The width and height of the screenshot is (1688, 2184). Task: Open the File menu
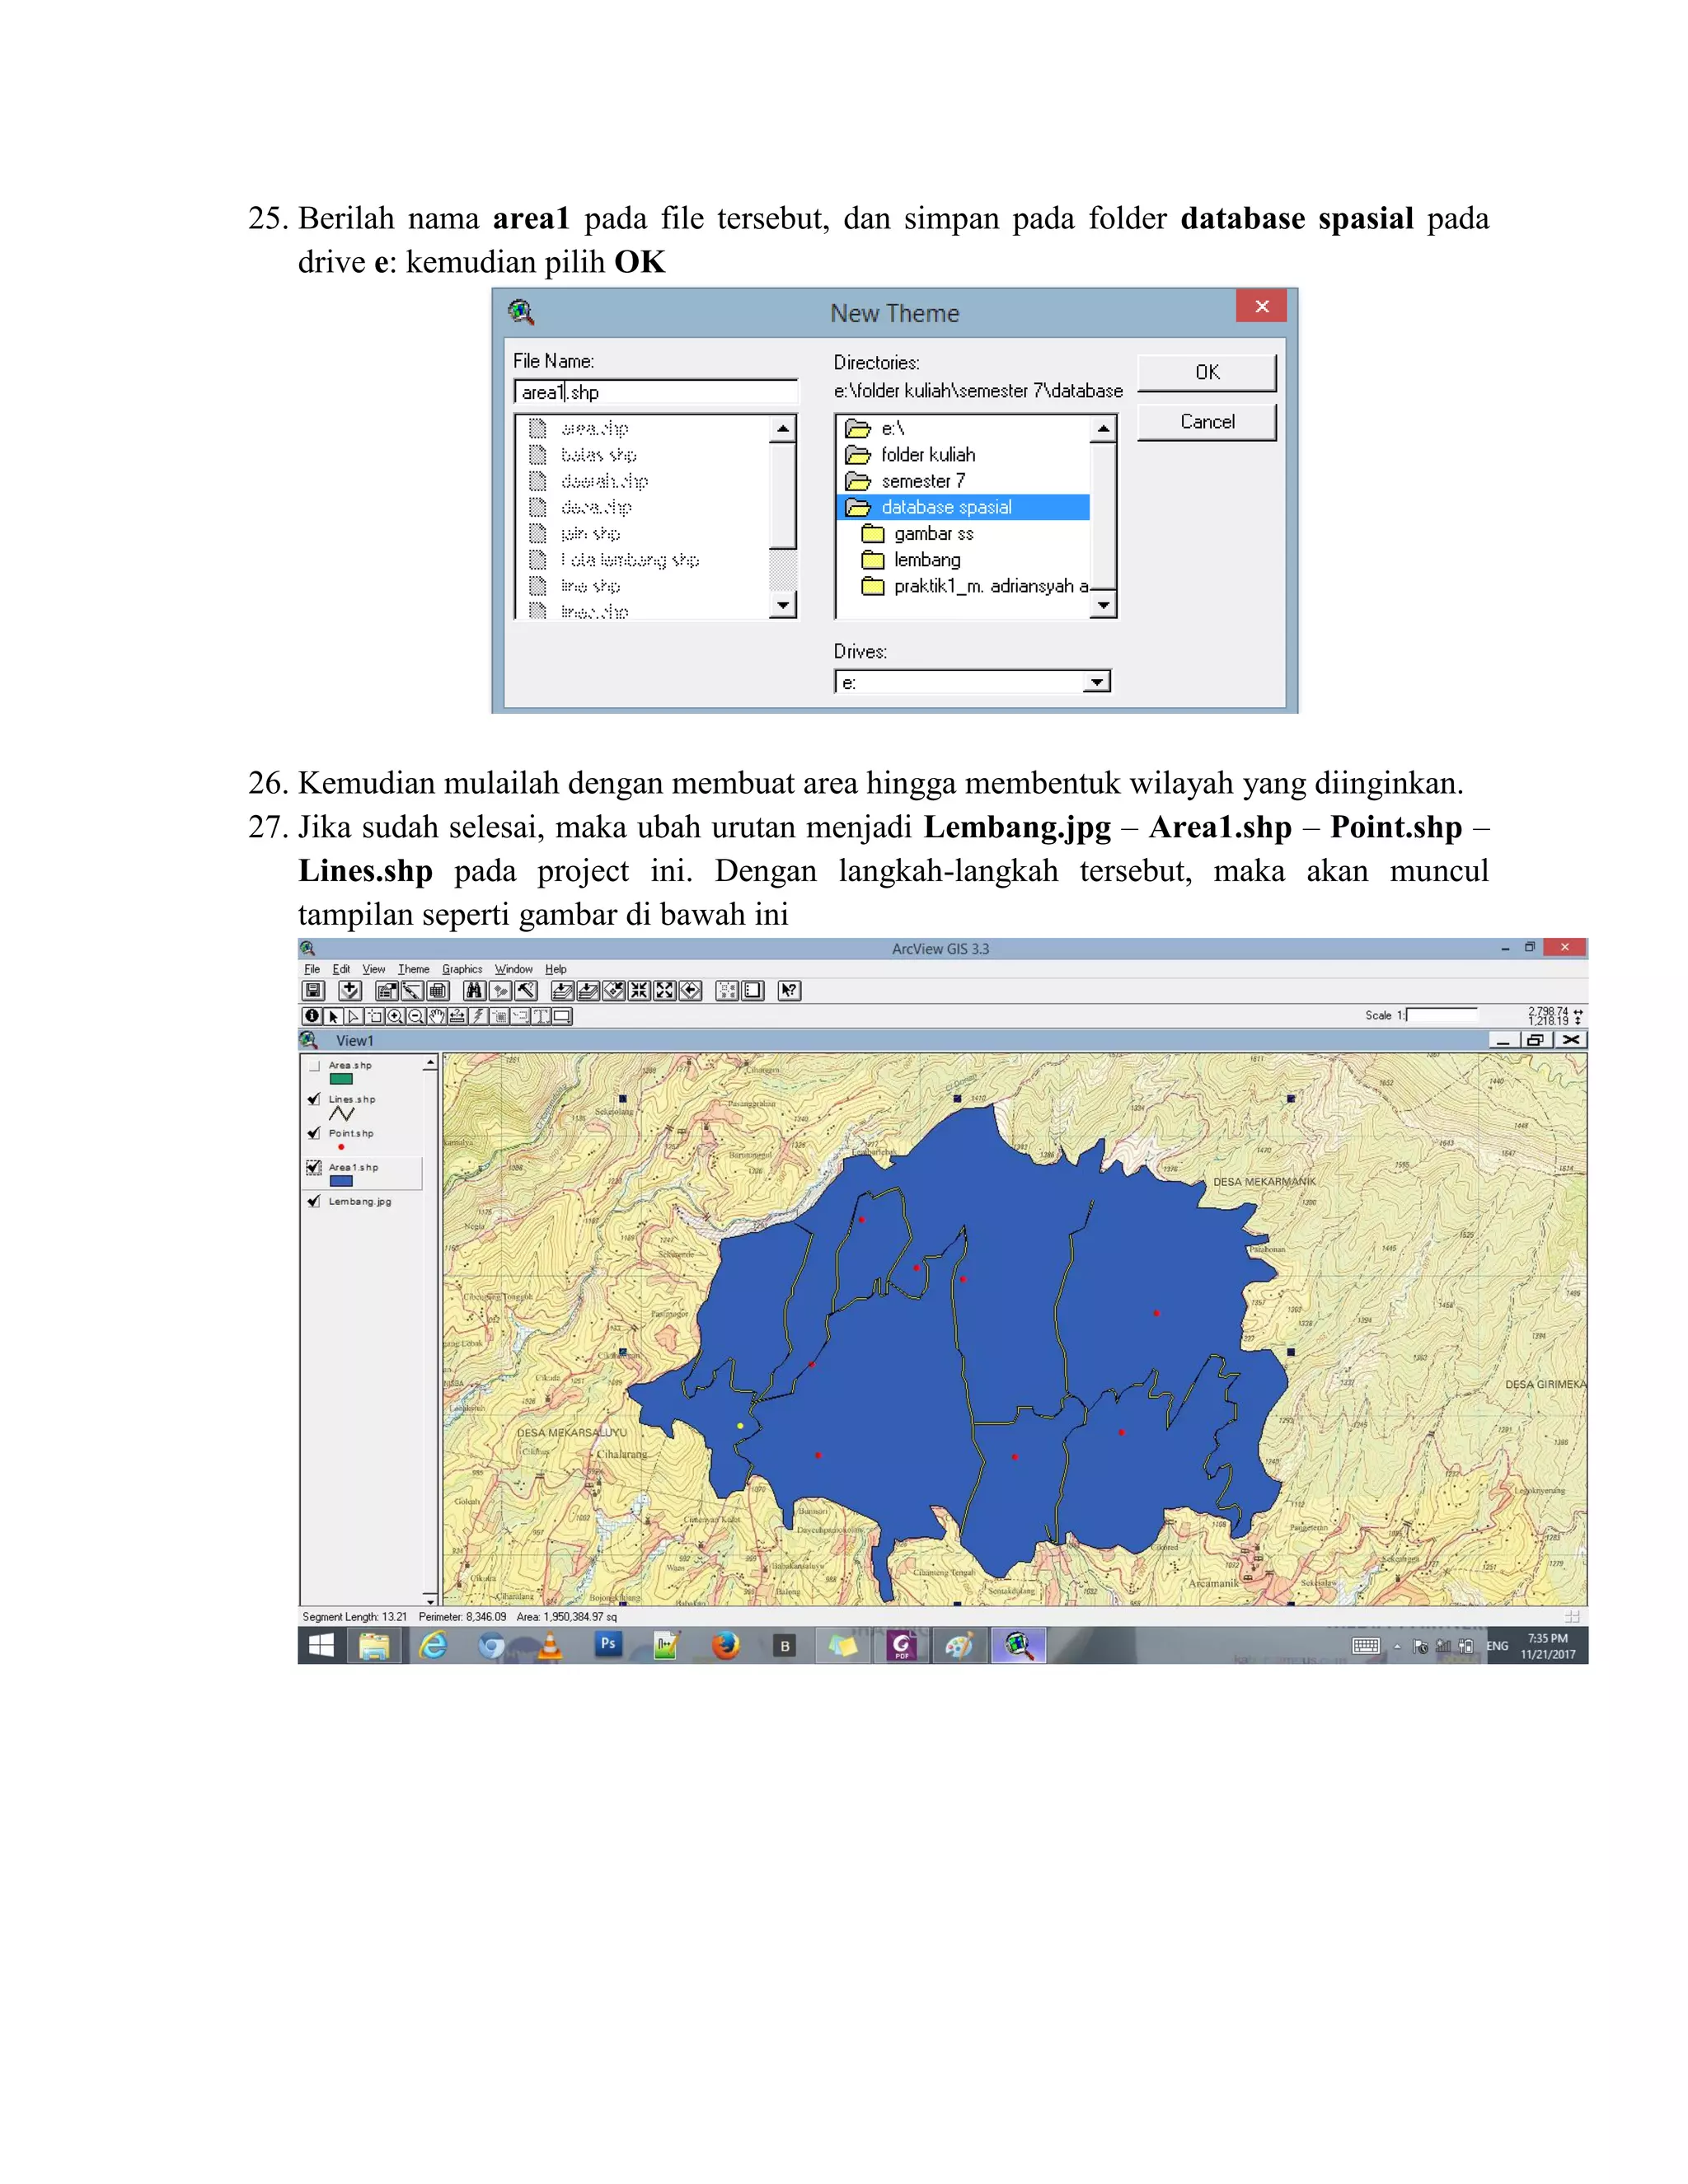pos(312,969)
